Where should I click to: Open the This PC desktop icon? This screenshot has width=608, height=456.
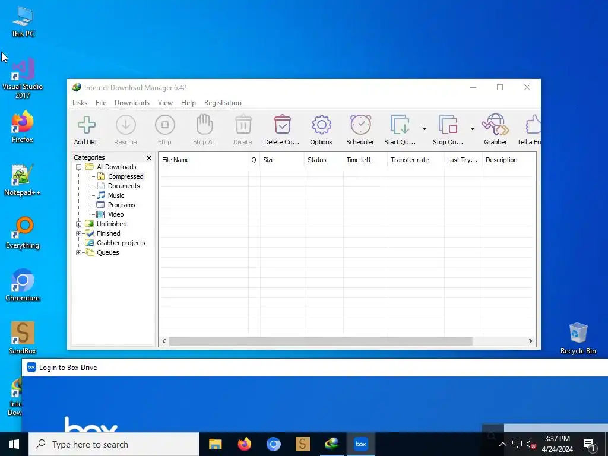tap(23, 22)
